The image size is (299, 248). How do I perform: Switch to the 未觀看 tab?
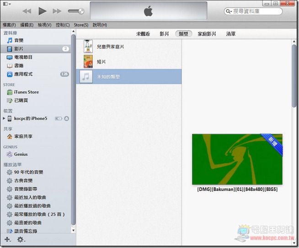tap(143, 34)
